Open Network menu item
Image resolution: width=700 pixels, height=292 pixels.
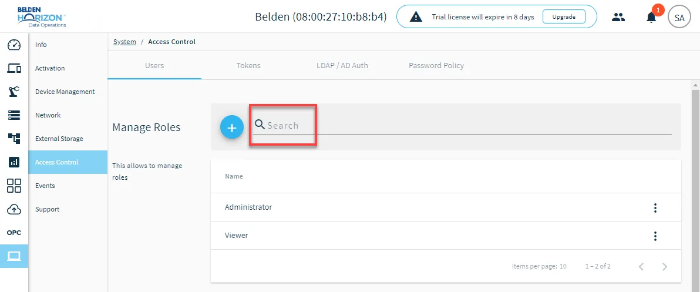coord(68,115)
